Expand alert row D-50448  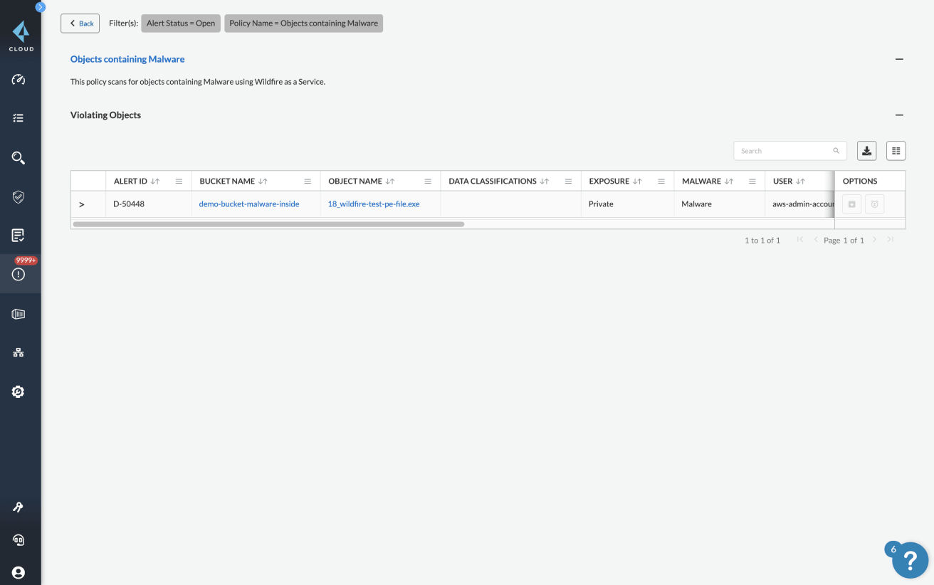[x=82, y=204]
